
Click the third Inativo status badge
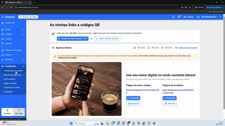(169, 48)
